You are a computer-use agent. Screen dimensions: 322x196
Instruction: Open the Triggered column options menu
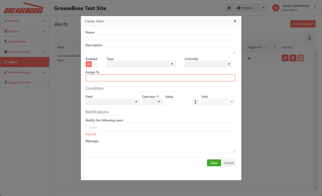point(275,47)
